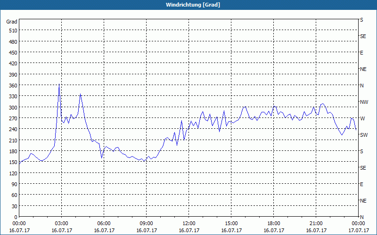The height and width of the screenshot is (235, 377).
Task: Click the 16.07.17 date beneath 03:00
Action: pos(62,230)
